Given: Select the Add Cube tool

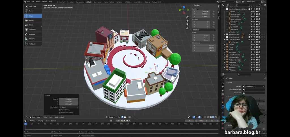Looking at the screenshot, I should pos(33,44).
